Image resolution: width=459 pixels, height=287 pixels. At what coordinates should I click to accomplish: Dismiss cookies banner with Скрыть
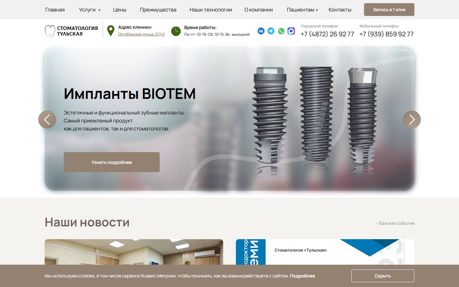(383, 276)
